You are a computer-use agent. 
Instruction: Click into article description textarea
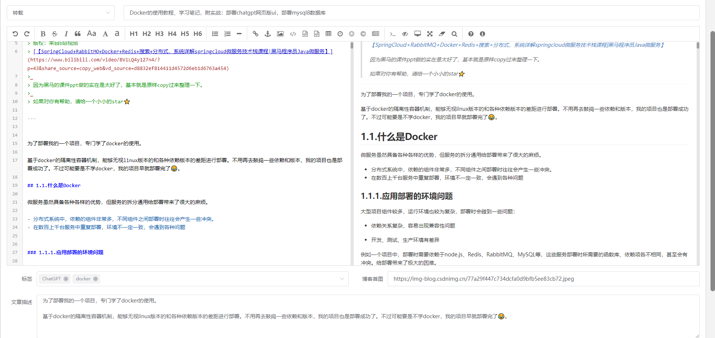(x=368, y=316)
